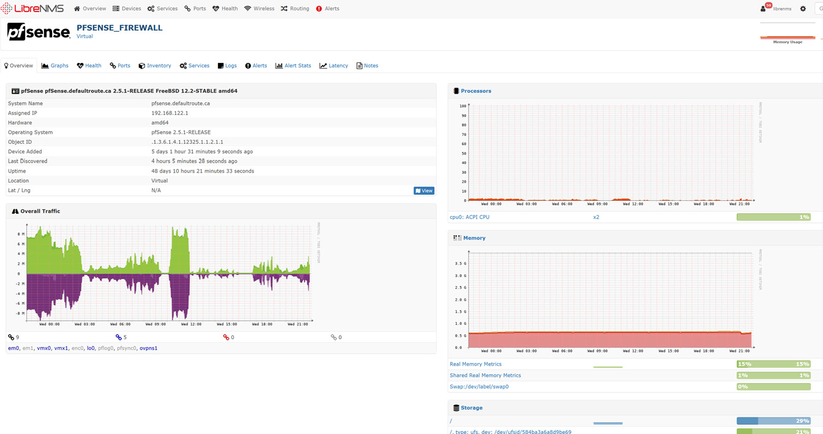Open the Health menu in top navigation
This screenshot has height=434, width=823.
coord(225,9)
